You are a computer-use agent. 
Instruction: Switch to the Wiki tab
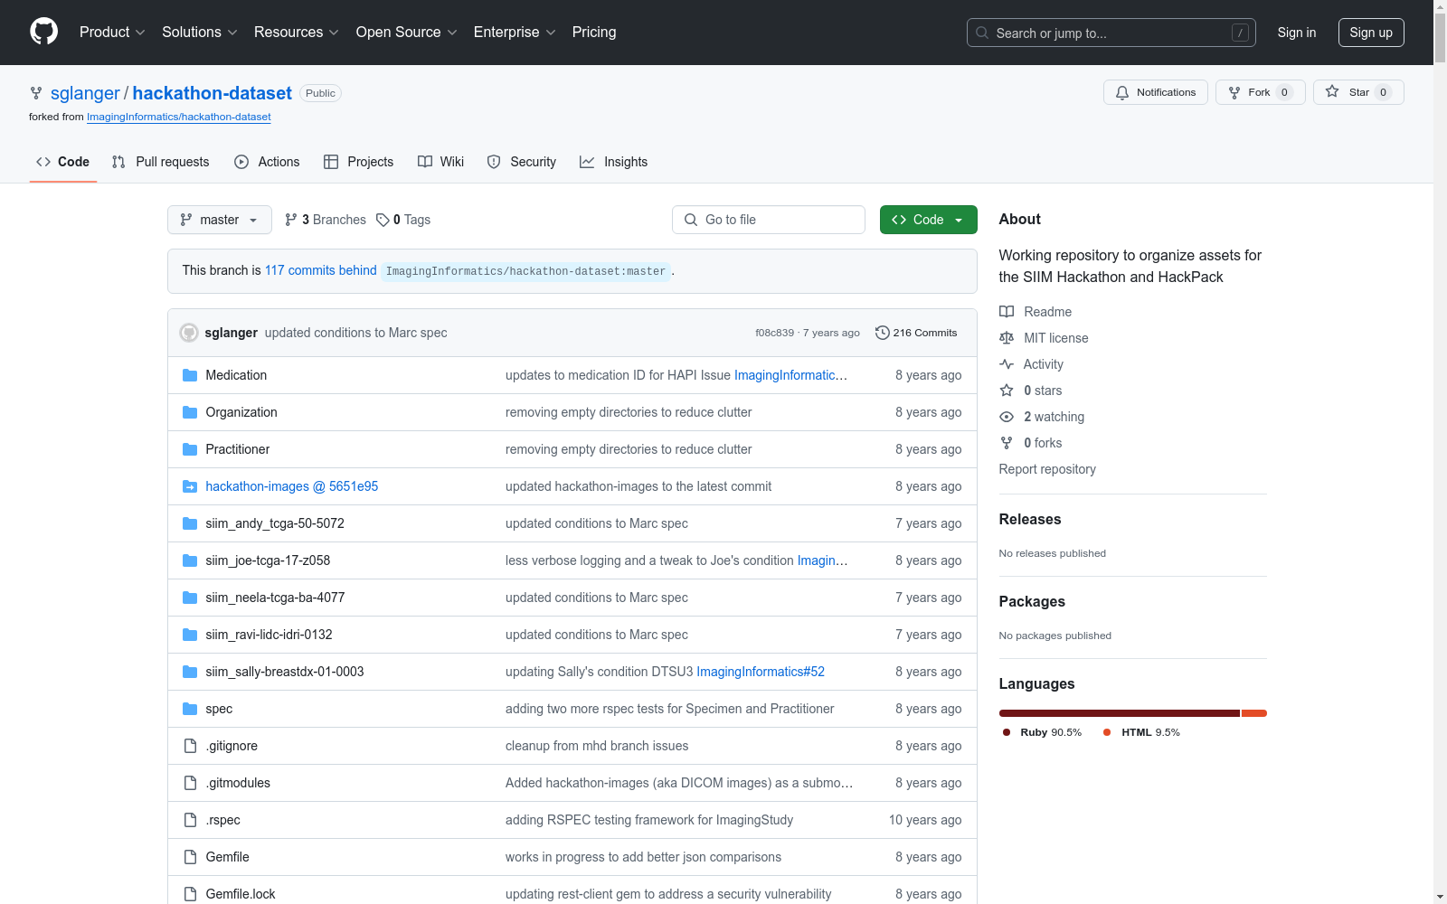click(441, 162)
